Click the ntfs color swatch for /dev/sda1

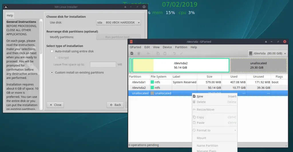coord(152,82)
